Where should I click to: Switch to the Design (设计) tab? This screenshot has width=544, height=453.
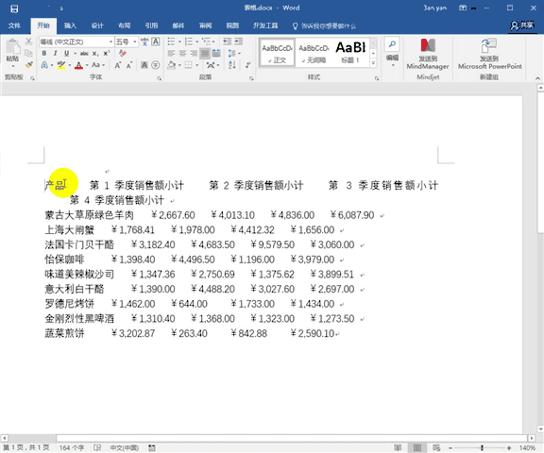click(97, 25)
